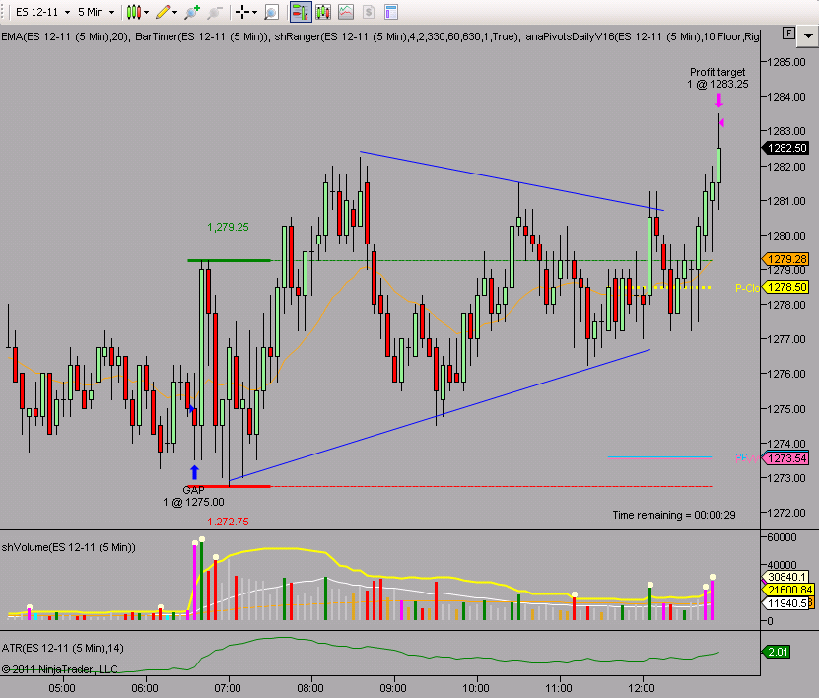Click the red dashed 1272.75 level line
Viewport: 819px width, 698px height.
pos(491,486)
